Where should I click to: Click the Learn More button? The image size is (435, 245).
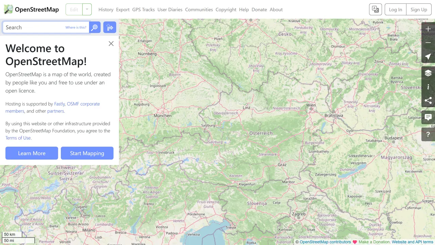click(32, 153)
